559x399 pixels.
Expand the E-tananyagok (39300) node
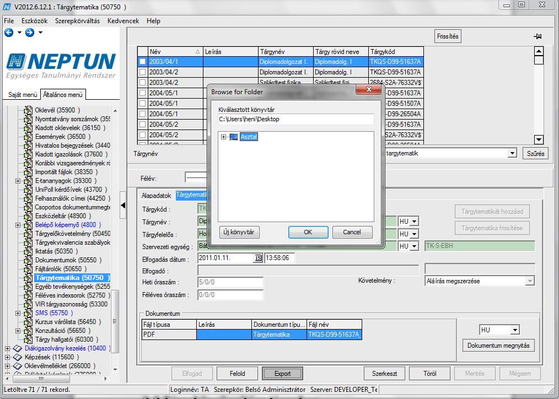click(18, 181)
